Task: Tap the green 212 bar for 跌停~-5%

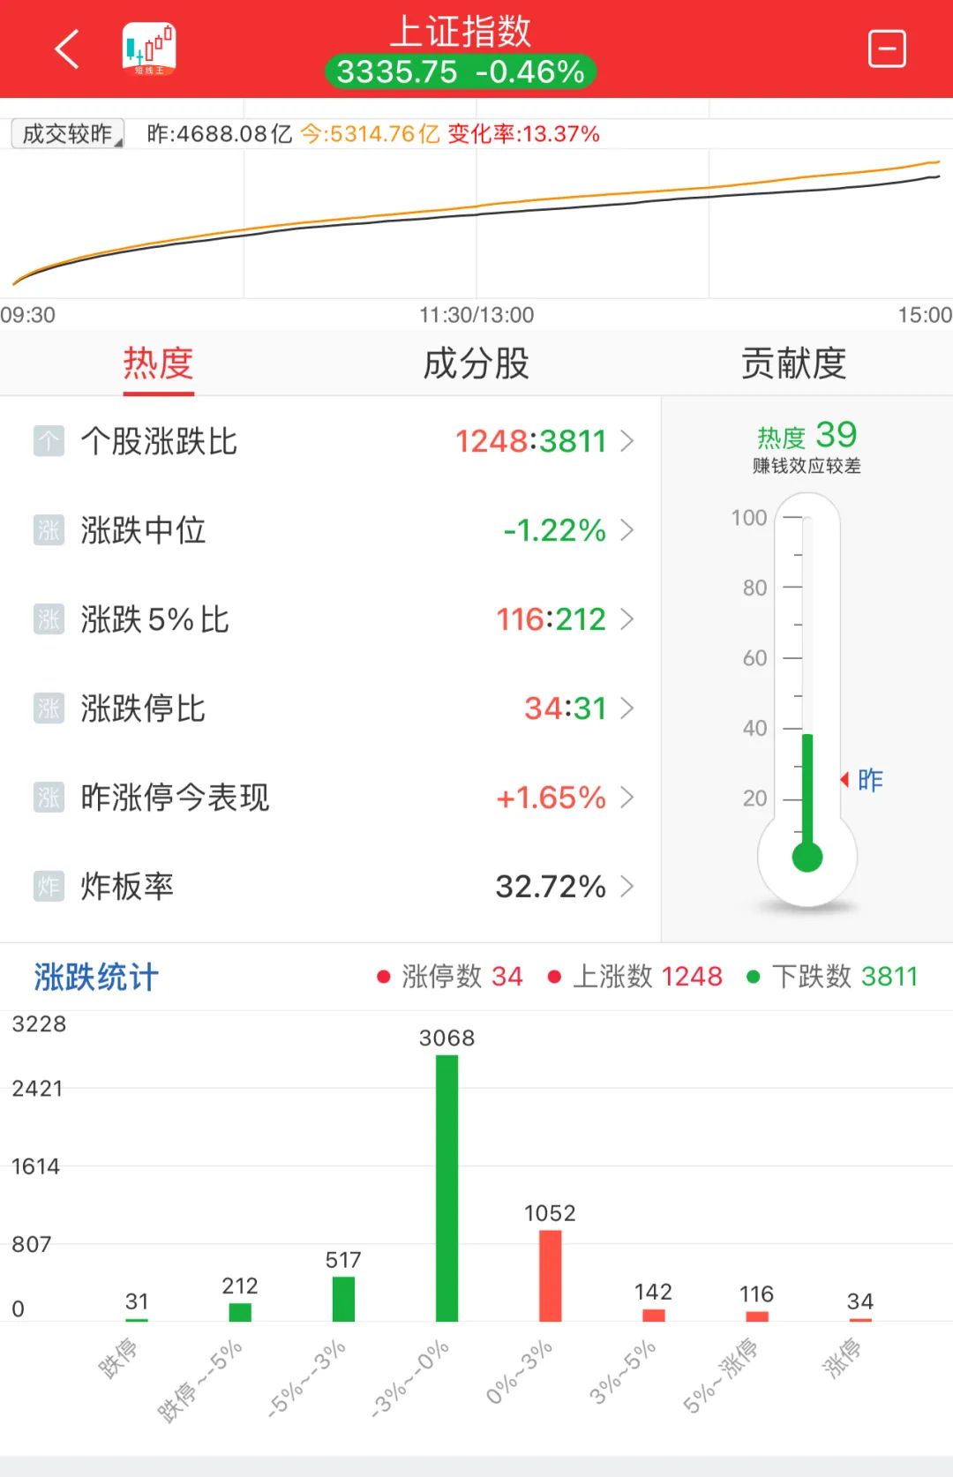Action: point(240,1312)
